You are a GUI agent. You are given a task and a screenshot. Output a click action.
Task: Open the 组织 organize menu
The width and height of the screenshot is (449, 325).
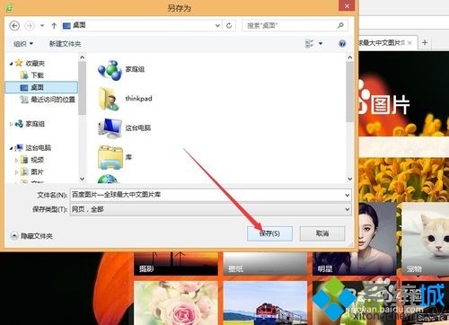23,44
